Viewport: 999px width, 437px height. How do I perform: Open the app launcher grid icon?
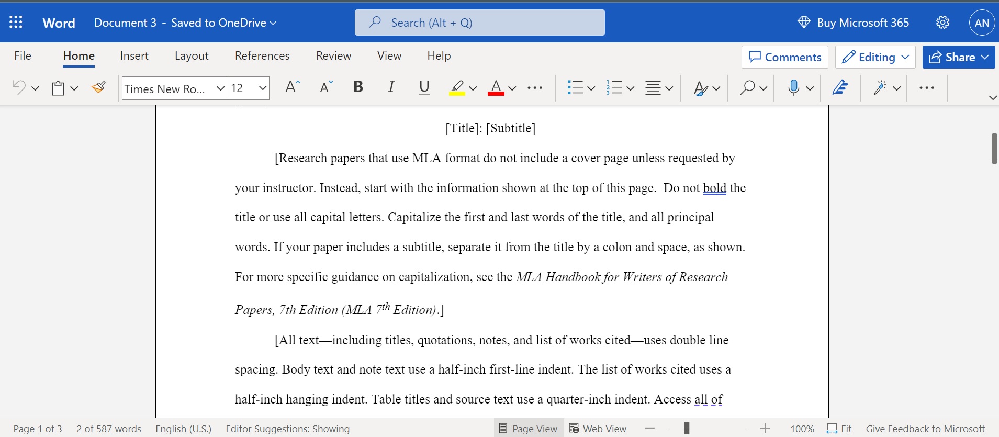tap(16, 22)
